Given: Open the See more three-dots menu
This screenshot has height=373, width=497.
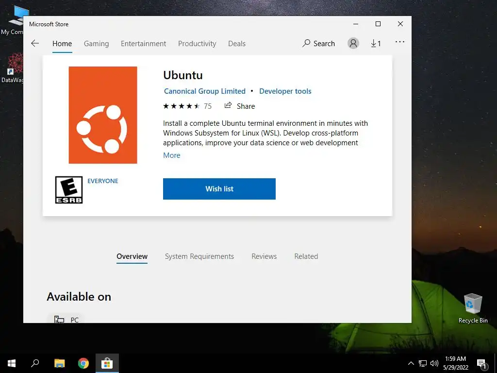Looking at the screenshot, I should coord(400,42).
